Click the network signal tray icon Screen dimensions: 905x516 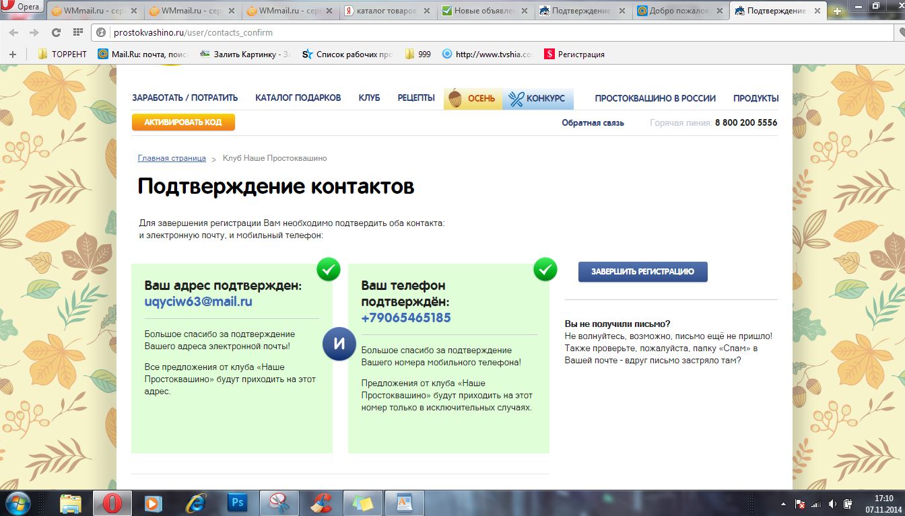click(816, 503)
